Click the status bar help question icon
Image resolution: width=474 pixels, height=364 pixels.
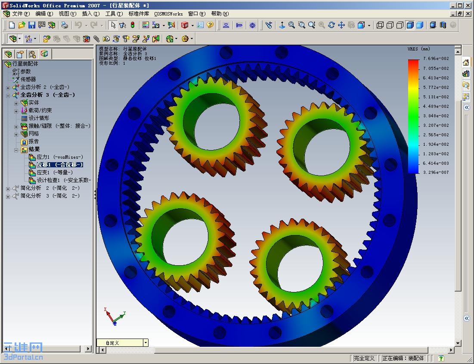441,358
